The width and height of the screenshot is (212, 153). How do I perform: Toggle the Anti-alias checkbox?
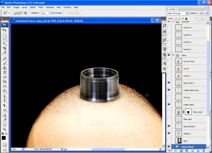coord(52,13)
